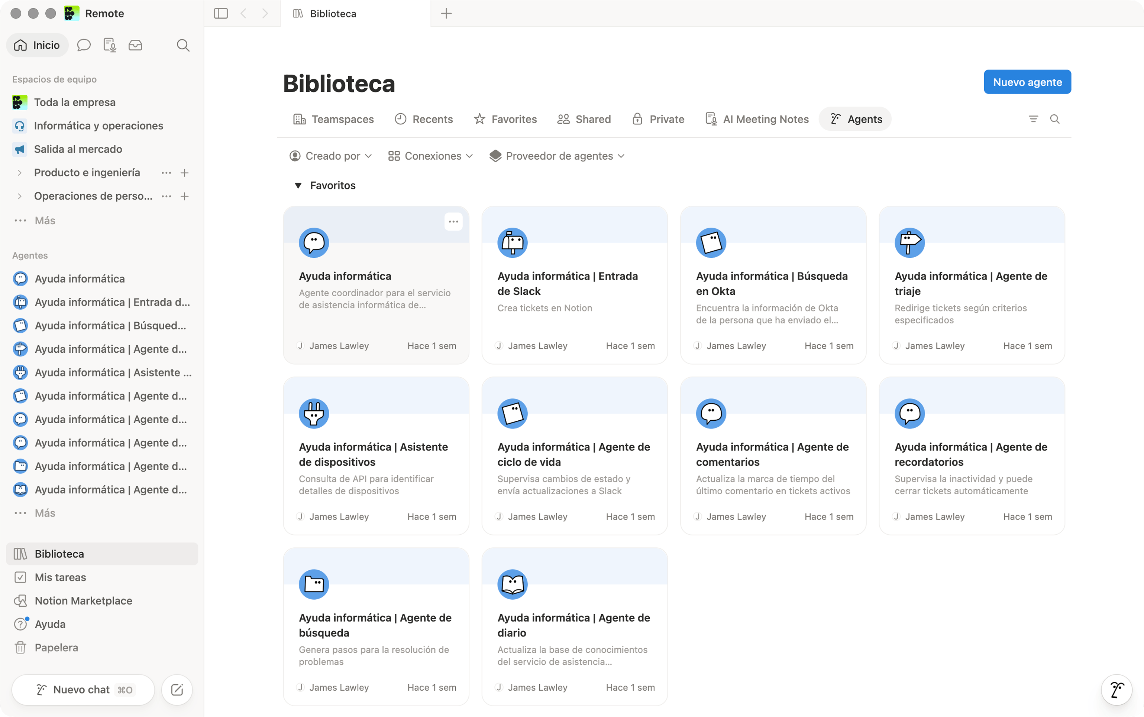The height and width of the screenshot is (717, 1144).
Task: Switch to the Shared tab
Action: [584, 119]
